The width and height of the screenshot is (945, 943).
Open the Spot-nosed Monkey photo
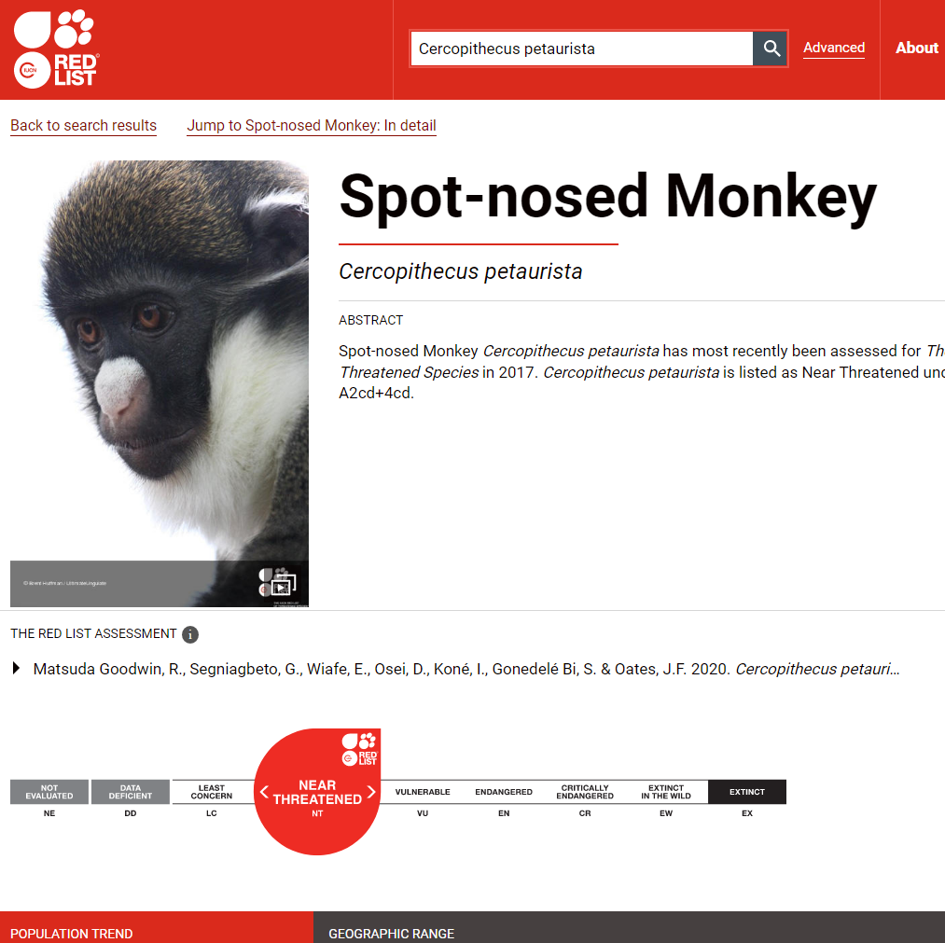click(x=160, y=383)
